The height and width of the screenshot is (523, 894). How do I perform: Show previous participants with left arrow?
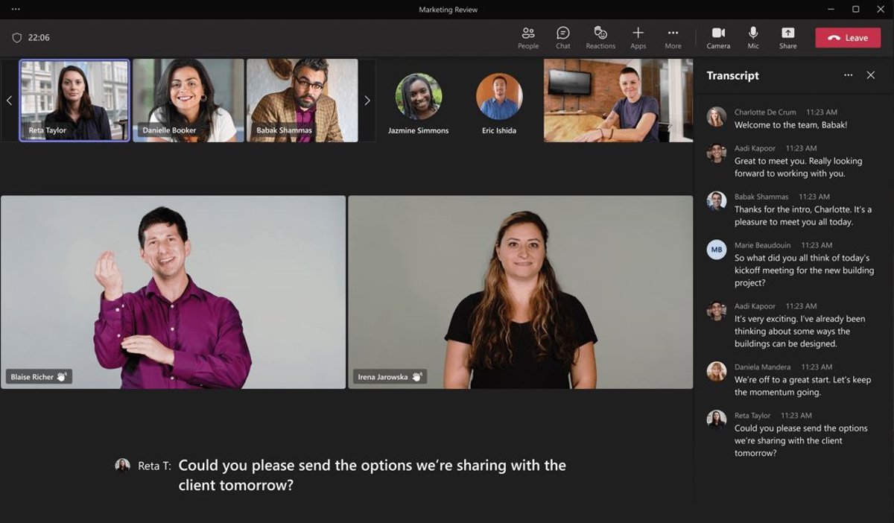click(x=9, y=101)
